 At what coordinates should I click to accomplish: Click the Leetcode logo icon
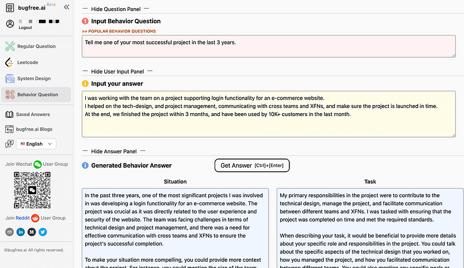coord(9,63)
